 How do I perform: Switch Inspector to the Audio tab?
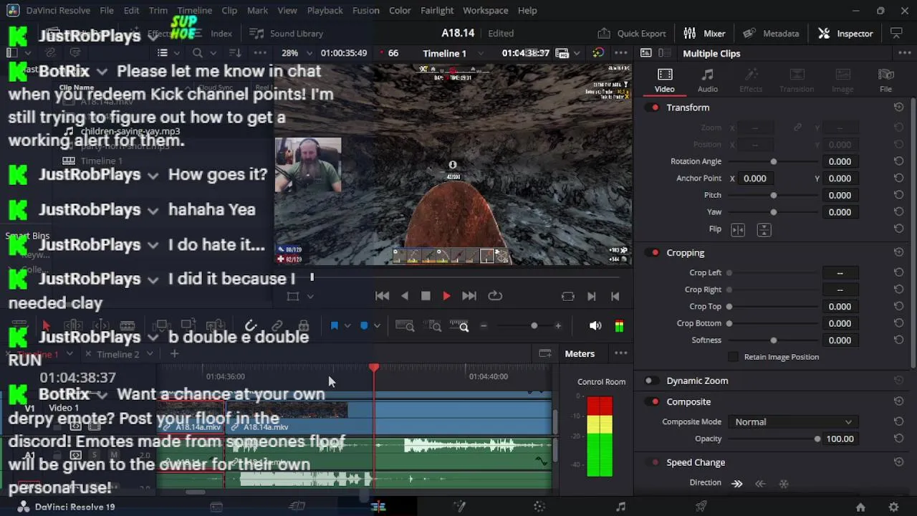[x=707, y=80]
